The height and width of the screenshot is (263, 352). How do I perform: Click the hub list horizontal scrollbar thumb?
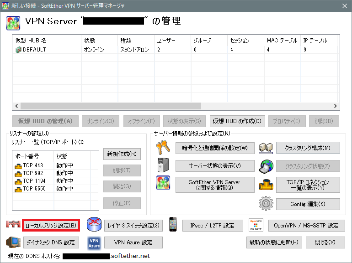point(111,106)
